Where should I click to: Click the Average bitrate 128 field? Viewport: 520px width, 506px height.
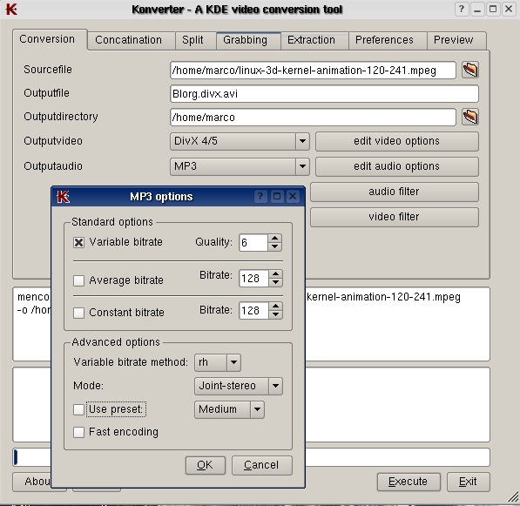click(x=253, y=278)
